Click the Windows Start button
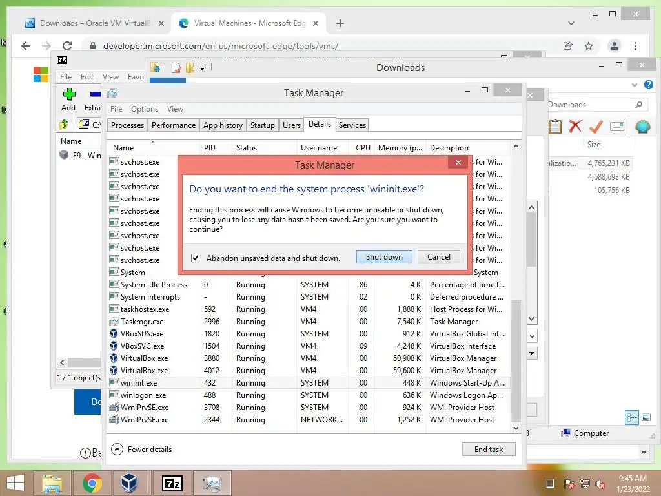The image size is (661, 496). coord(15,483)
